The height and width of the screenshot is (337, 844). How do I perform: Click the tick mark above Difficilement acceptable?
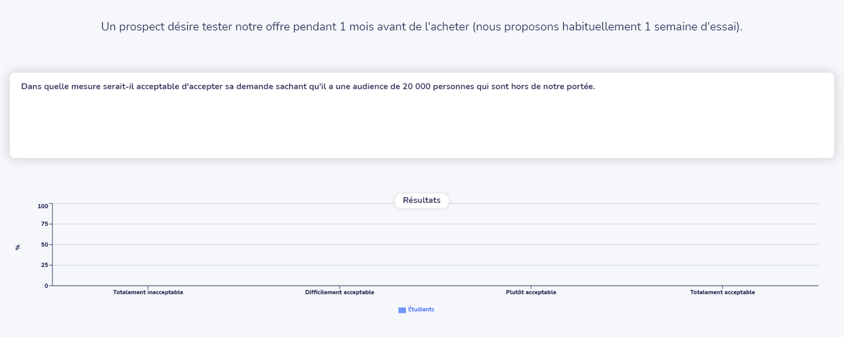point(340,287)
